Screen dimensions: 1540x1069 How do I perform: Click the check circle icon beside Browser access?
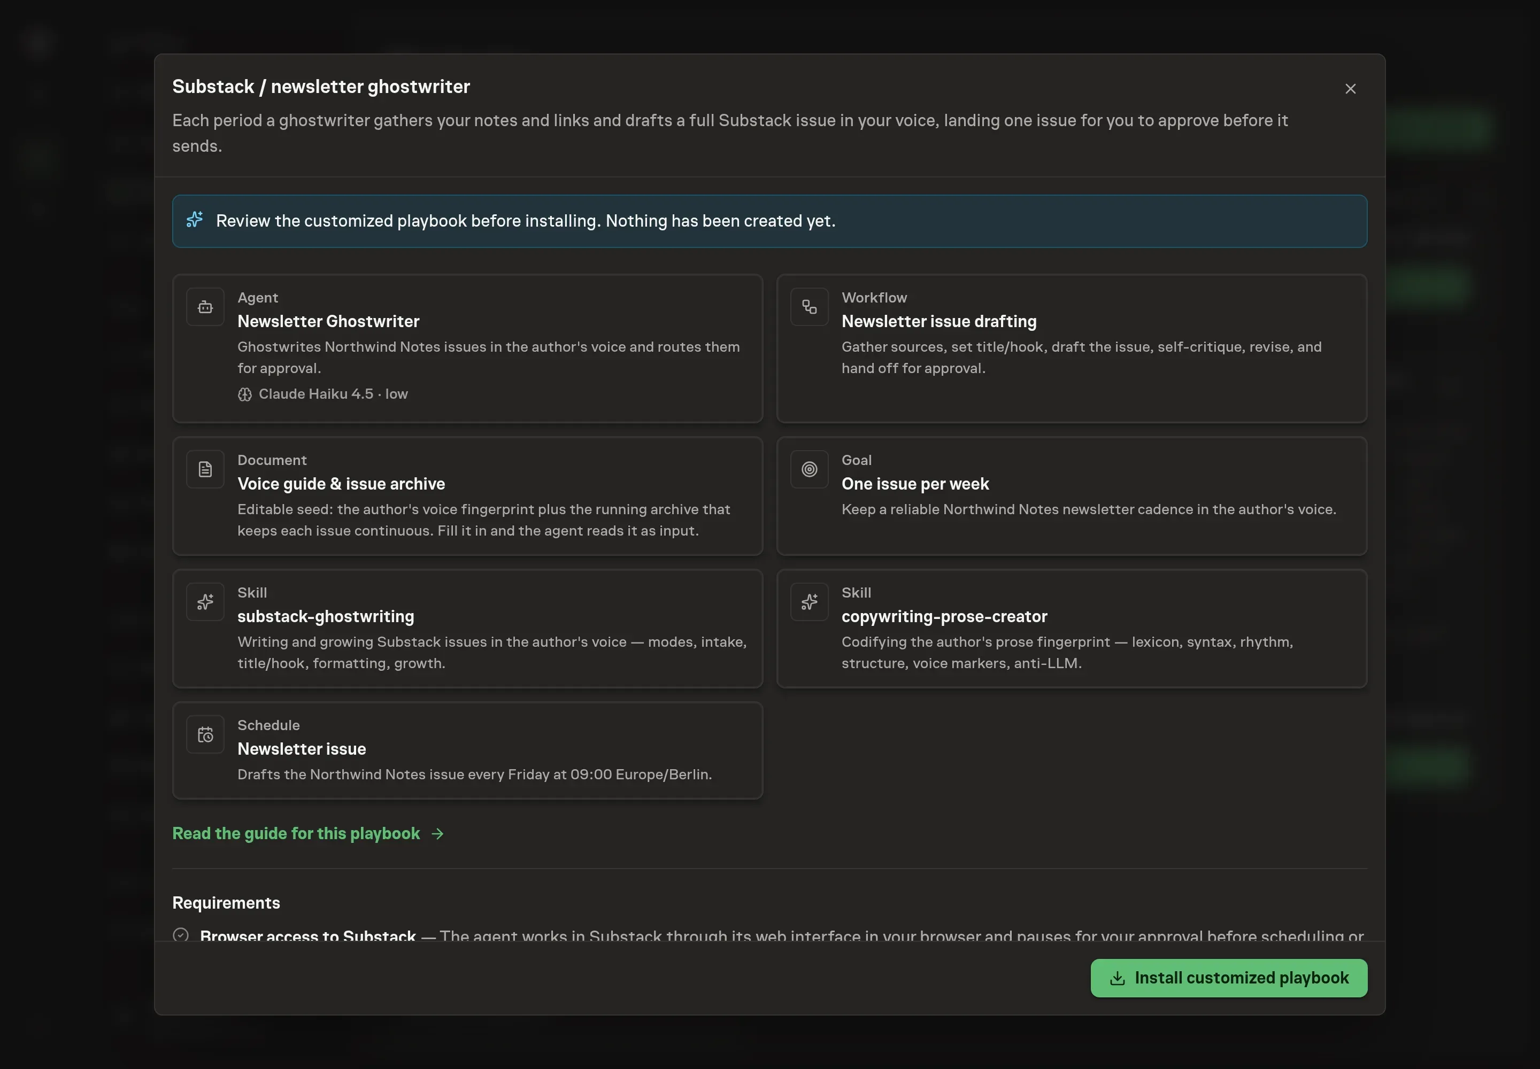(180, 935)
